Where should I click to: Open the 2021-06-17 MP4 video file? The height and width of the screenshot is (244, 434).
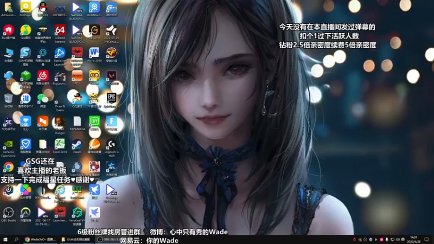pos(43,216)
